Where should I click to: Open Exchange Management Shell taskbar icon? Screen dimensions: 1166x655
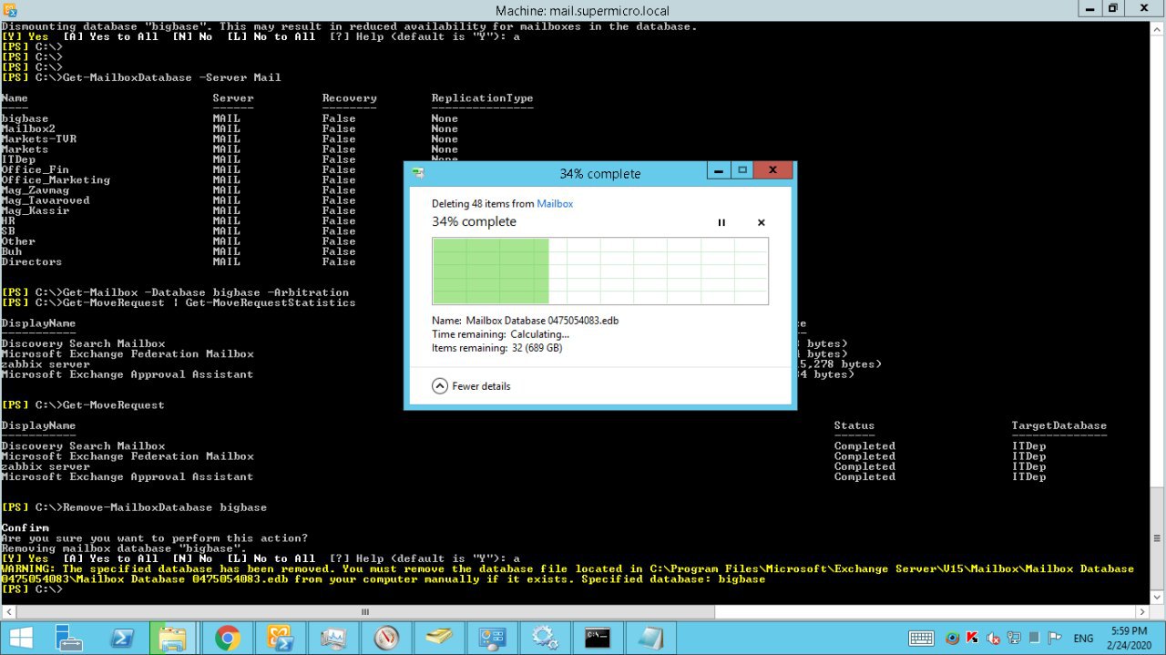279,638
